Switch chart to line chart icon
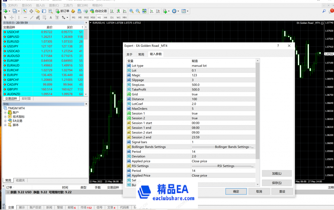 (125, 11)
